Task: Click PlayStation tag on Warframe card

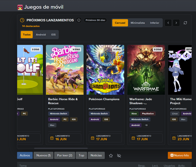Action: click(148, 114)
